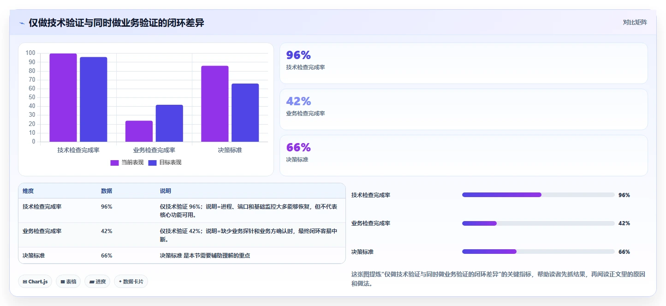Click the 42% value in the table
The height and width of the screenshot is (306, 666).
107,231
